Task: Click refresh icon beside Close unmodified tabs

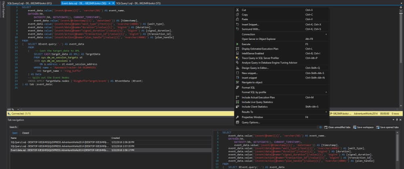Action: click(x=320, y=127)
